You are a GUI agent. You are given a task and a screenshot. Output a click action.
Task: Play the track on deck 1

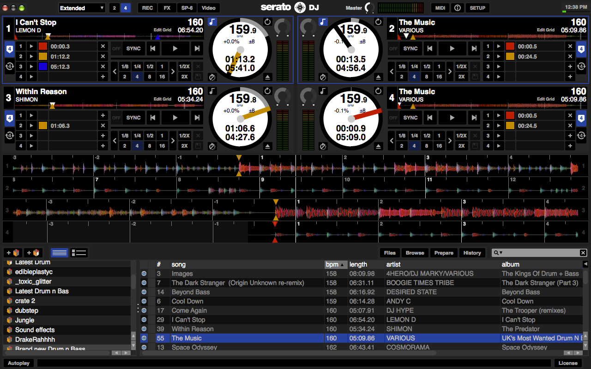click(x=175, y=48)
